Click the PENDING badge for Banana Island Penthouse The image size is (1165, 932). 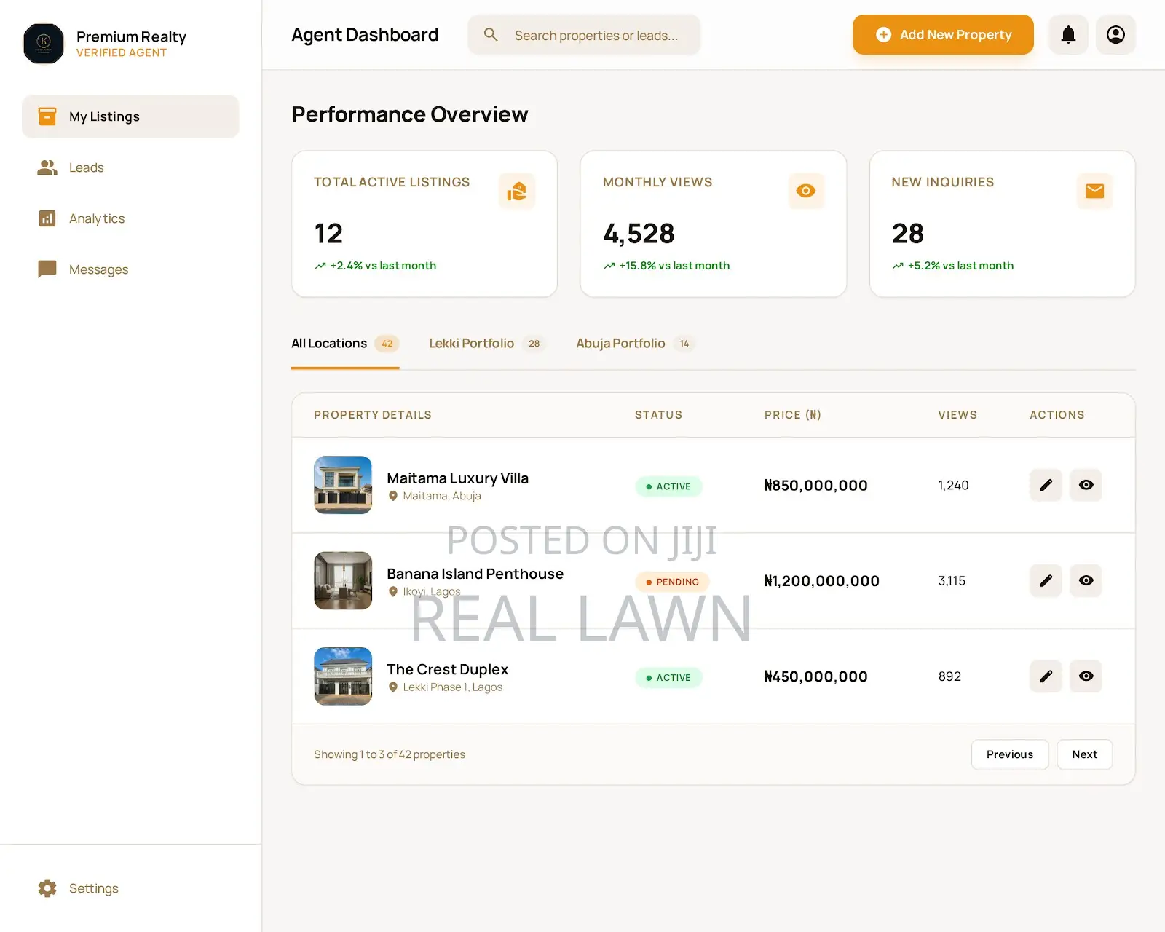pos(672,582)
